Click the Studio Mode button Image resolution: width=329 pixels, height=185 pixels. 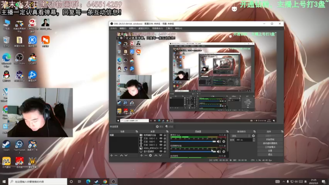click(x=270, y=147)
